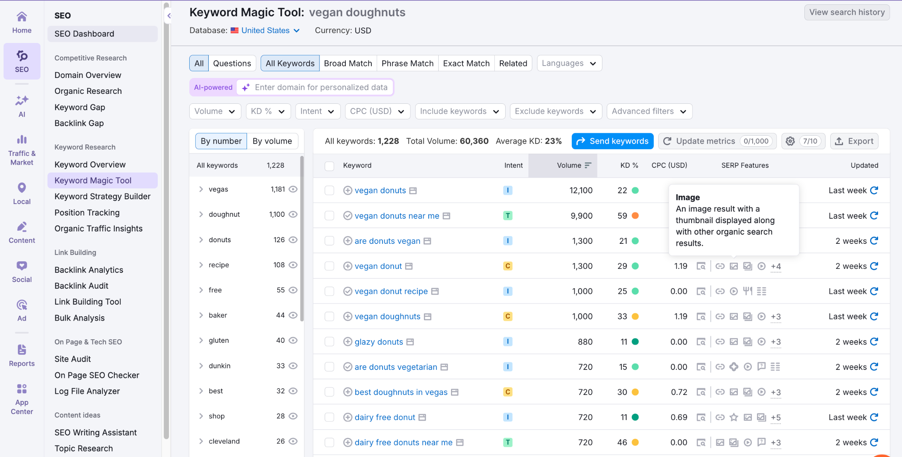Click the link SERP icon for glazy donuts
902x457 pixels.
click(x=720, y=342)
